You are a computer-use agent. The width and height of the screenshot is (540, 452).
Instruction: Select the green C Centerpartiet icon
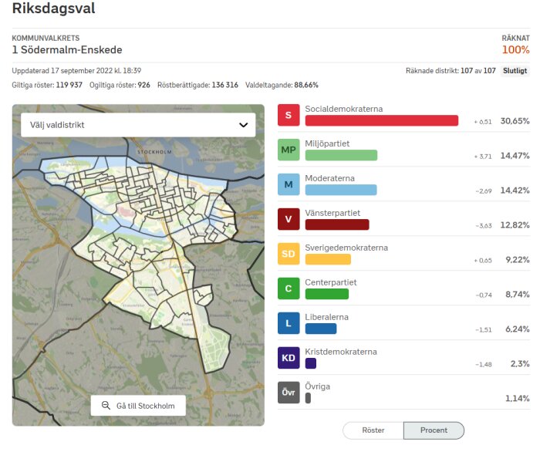(x=289, y=288)
